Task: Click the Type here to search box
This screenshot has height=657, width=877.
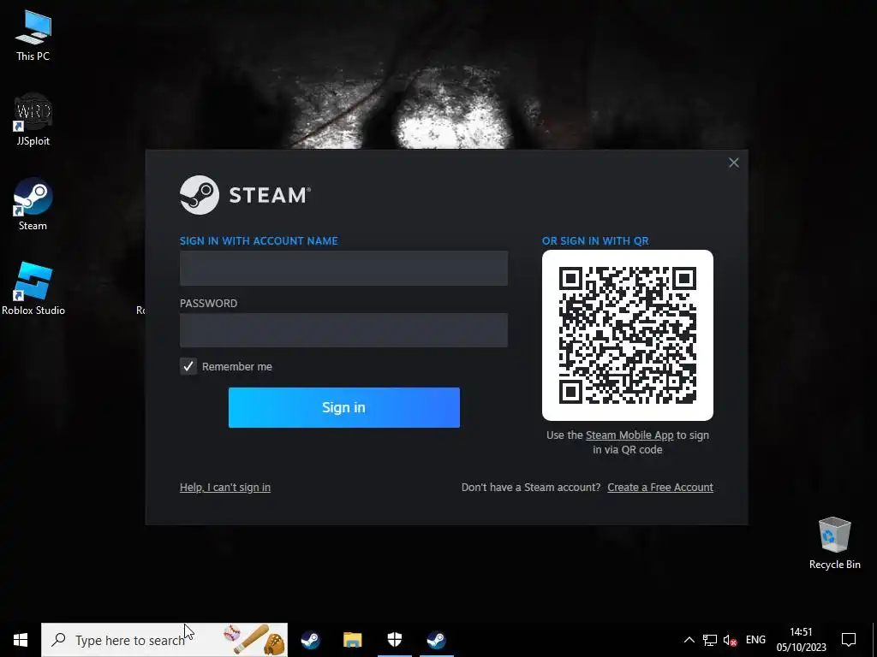Action: 164,640
